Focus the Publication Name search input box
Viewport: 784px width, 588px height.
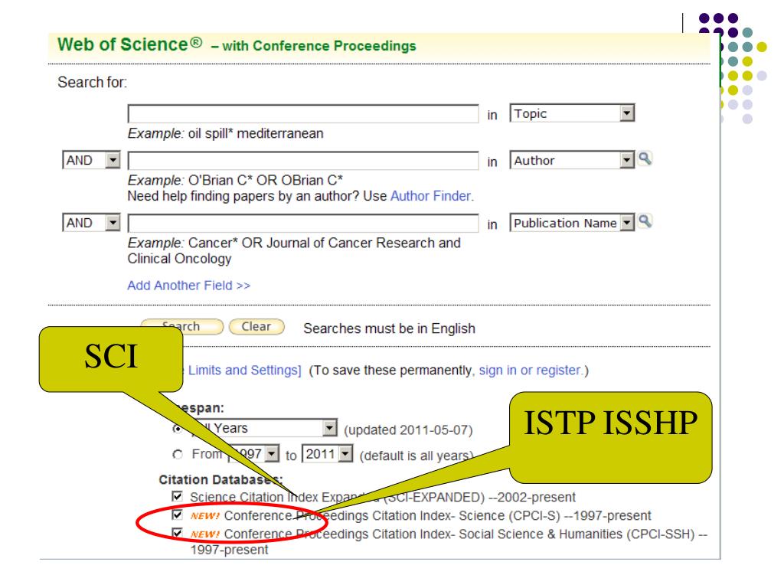point(303,223)
